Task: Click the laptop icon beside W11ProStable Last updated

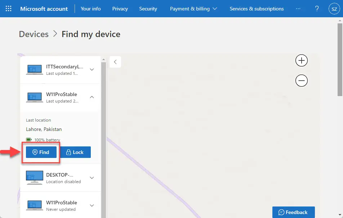Action: click(35, 97)
